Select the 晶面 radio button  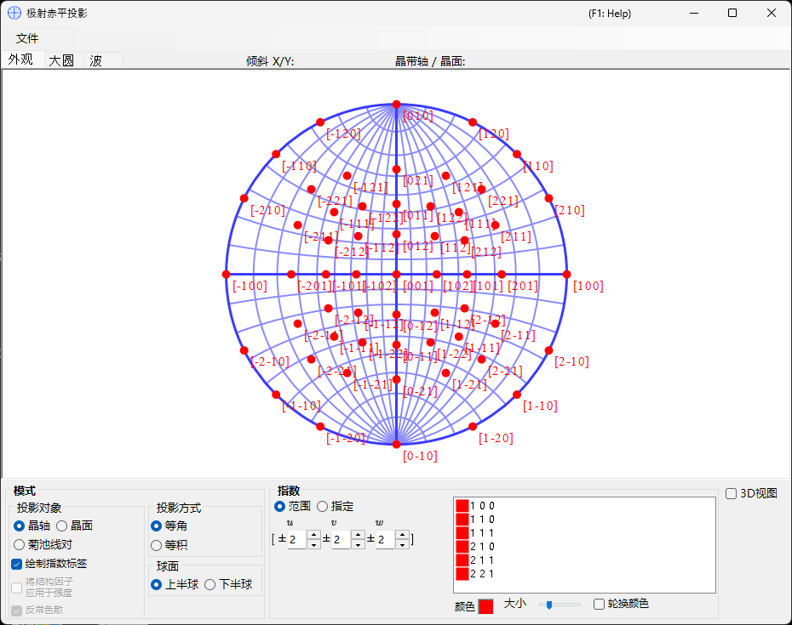point(62,526)
